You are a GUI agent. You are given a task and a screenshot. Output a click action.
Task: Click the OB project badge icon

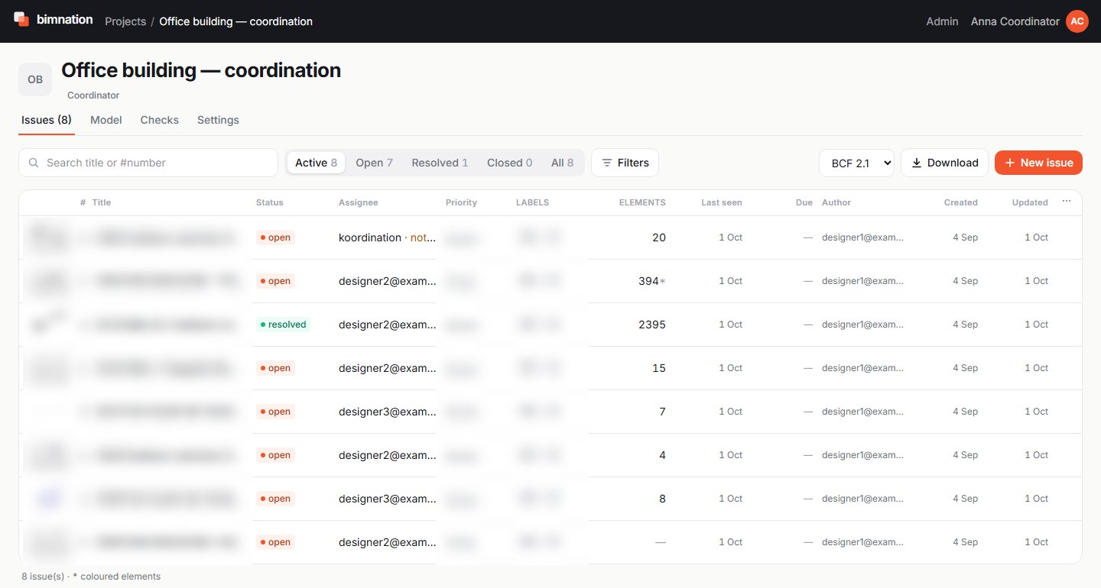(35, 79)
